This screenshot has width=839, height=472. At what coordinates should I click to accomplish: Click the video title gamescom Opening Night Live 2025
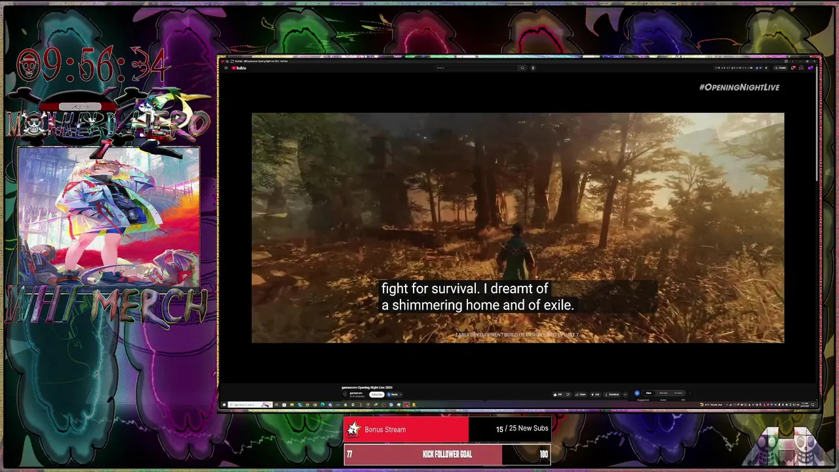pyautogui.click(x=367, y=387)
